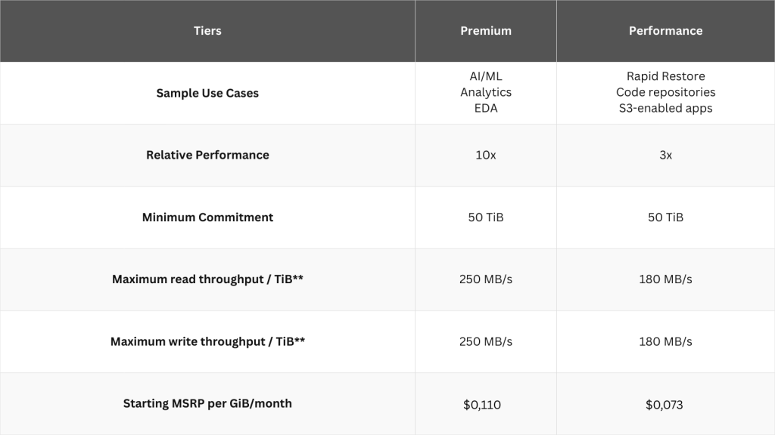Click the Tiers column header

click(x=207, y=31)
